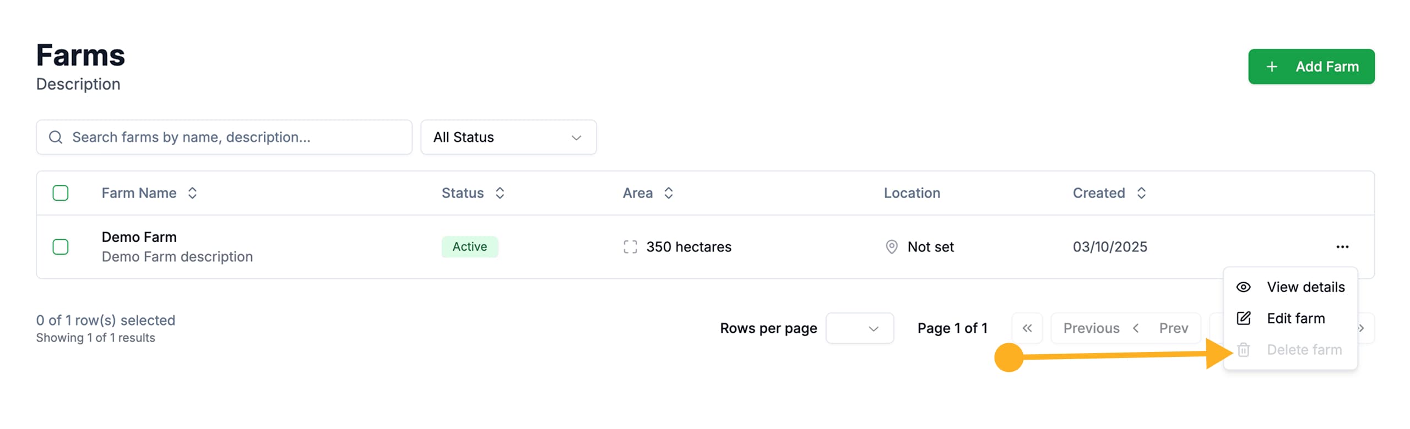
Task: Go to the Previous page
Action: click(1091, 328)
